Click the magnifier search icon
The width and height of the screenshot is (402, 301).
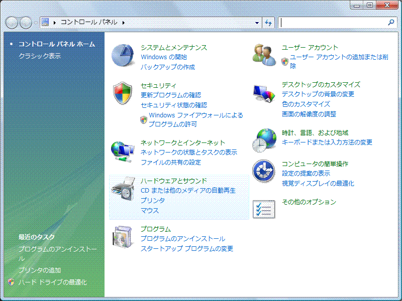[391, 23]
